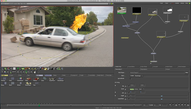The width and height of the screenshot is (191, 109).
Task: Insert a ColorWheel node
Action: pos(21,79)
